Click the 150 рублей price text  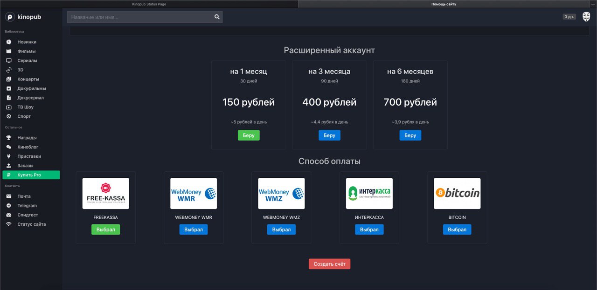pos(249,102)
